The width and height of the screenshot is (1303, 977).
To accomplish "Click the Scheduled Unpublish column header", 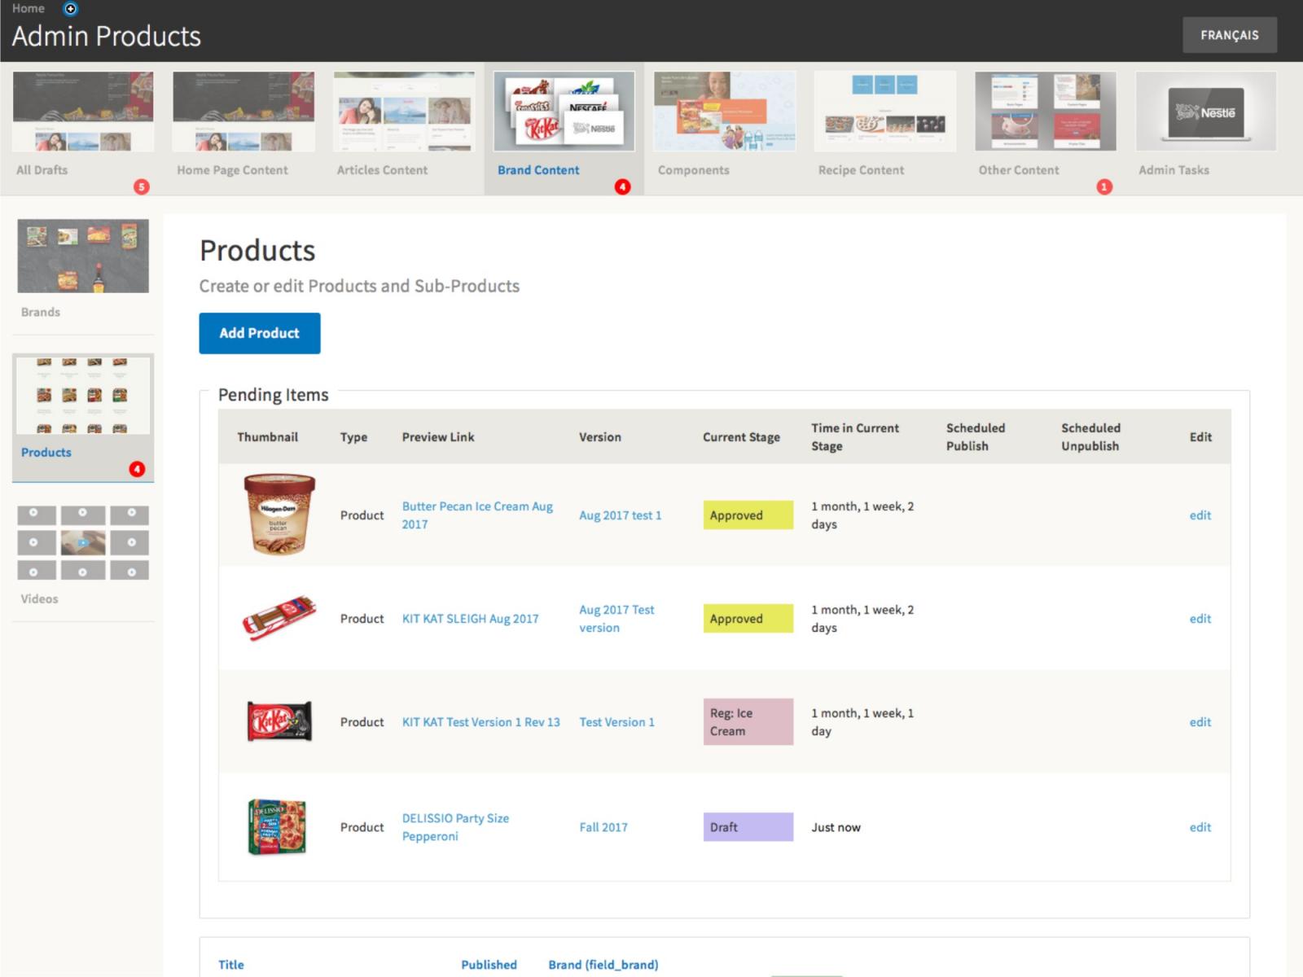I will [1090, 437].
